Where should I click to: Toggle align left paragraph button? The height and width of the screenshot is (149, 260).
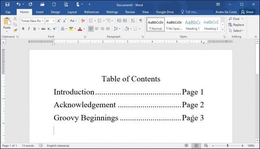click(x=91, y=29)
